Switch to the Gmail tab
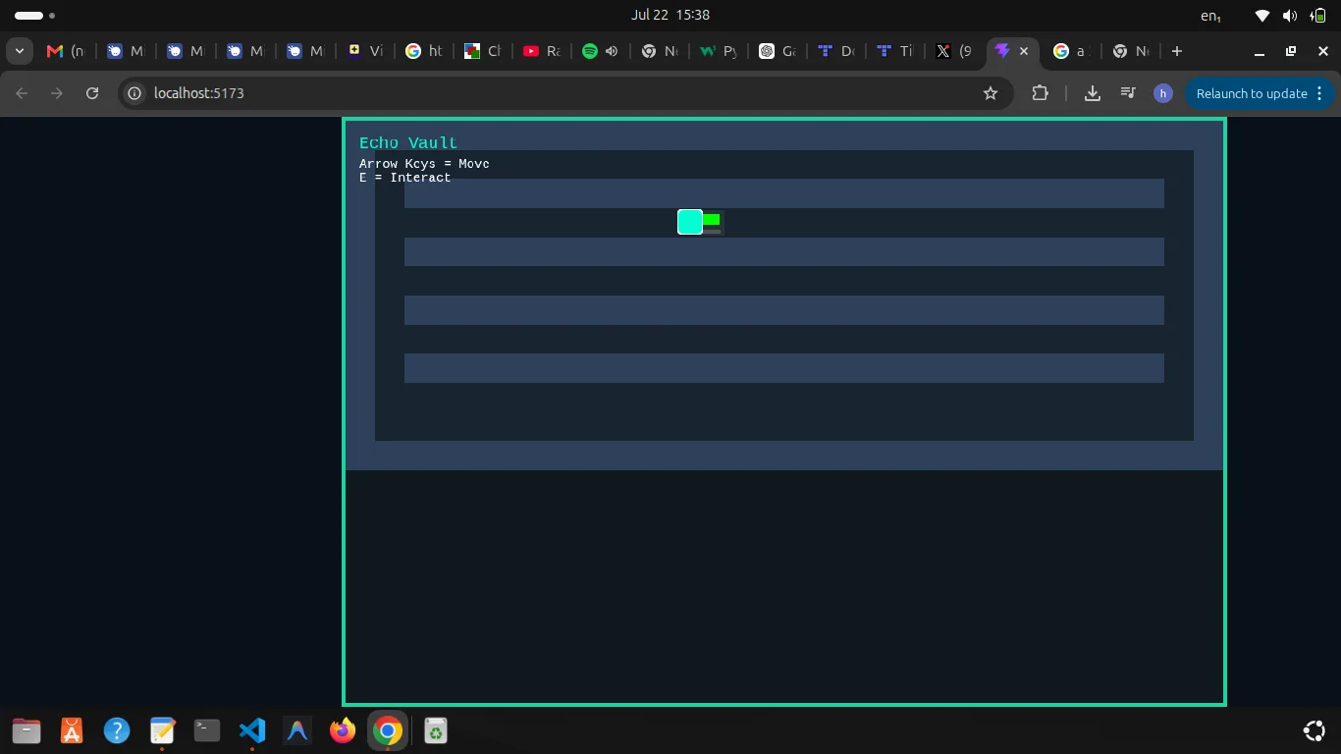This screenshot has width=1341, height=754. pos(66,51)
